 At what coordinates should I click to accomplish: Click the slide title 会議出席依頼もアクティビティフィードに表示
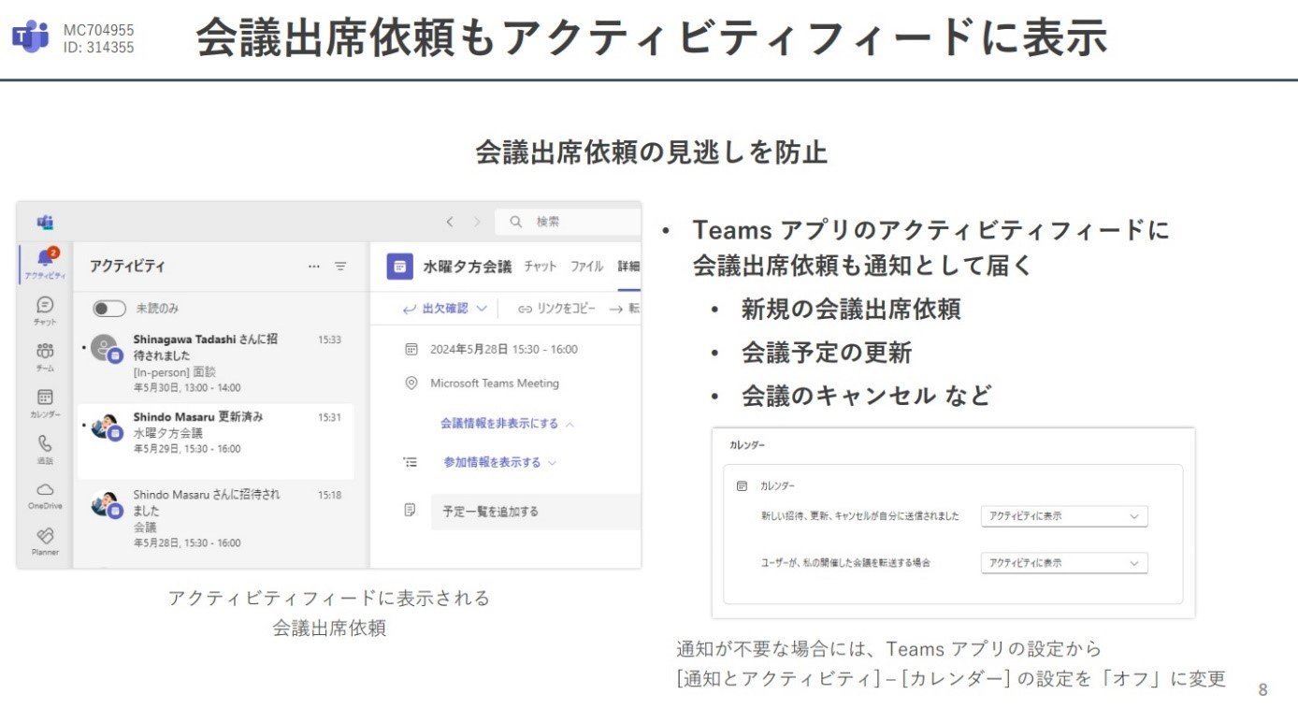(652, 38)
